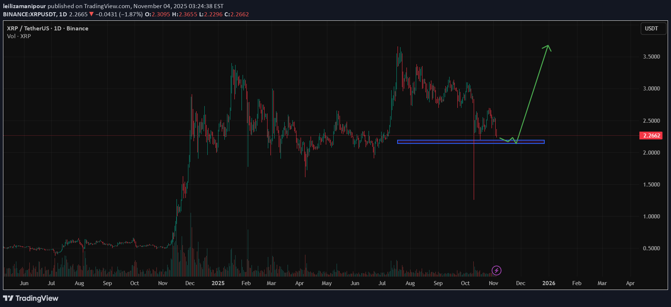
Task: Click the long October wick's lower end
Action: point(474,198)
